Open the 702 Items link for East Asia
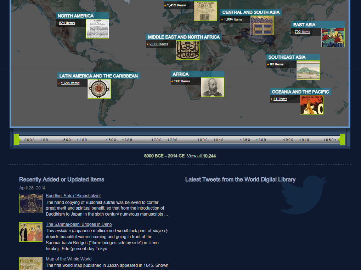The height and width of the screenshot is (270, 361). pos(303,32)
